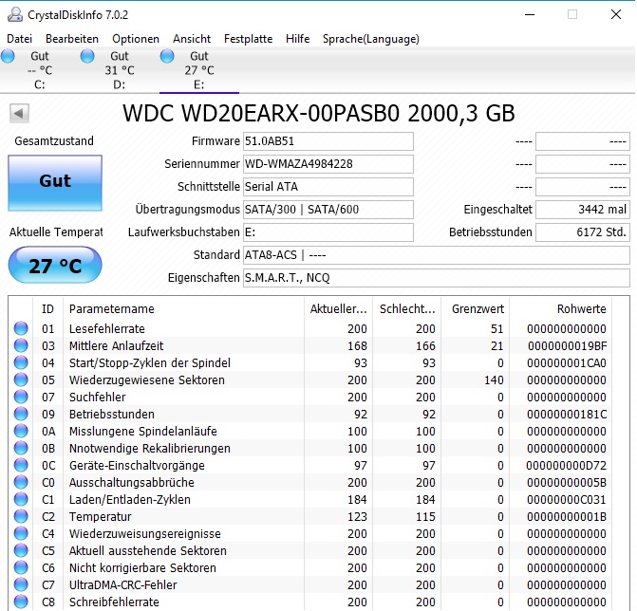Click status orb for Geräte-Einschaltvorgänge
Image resolution: width=637 pixels, height=611 pixels.
coord(21,465)
